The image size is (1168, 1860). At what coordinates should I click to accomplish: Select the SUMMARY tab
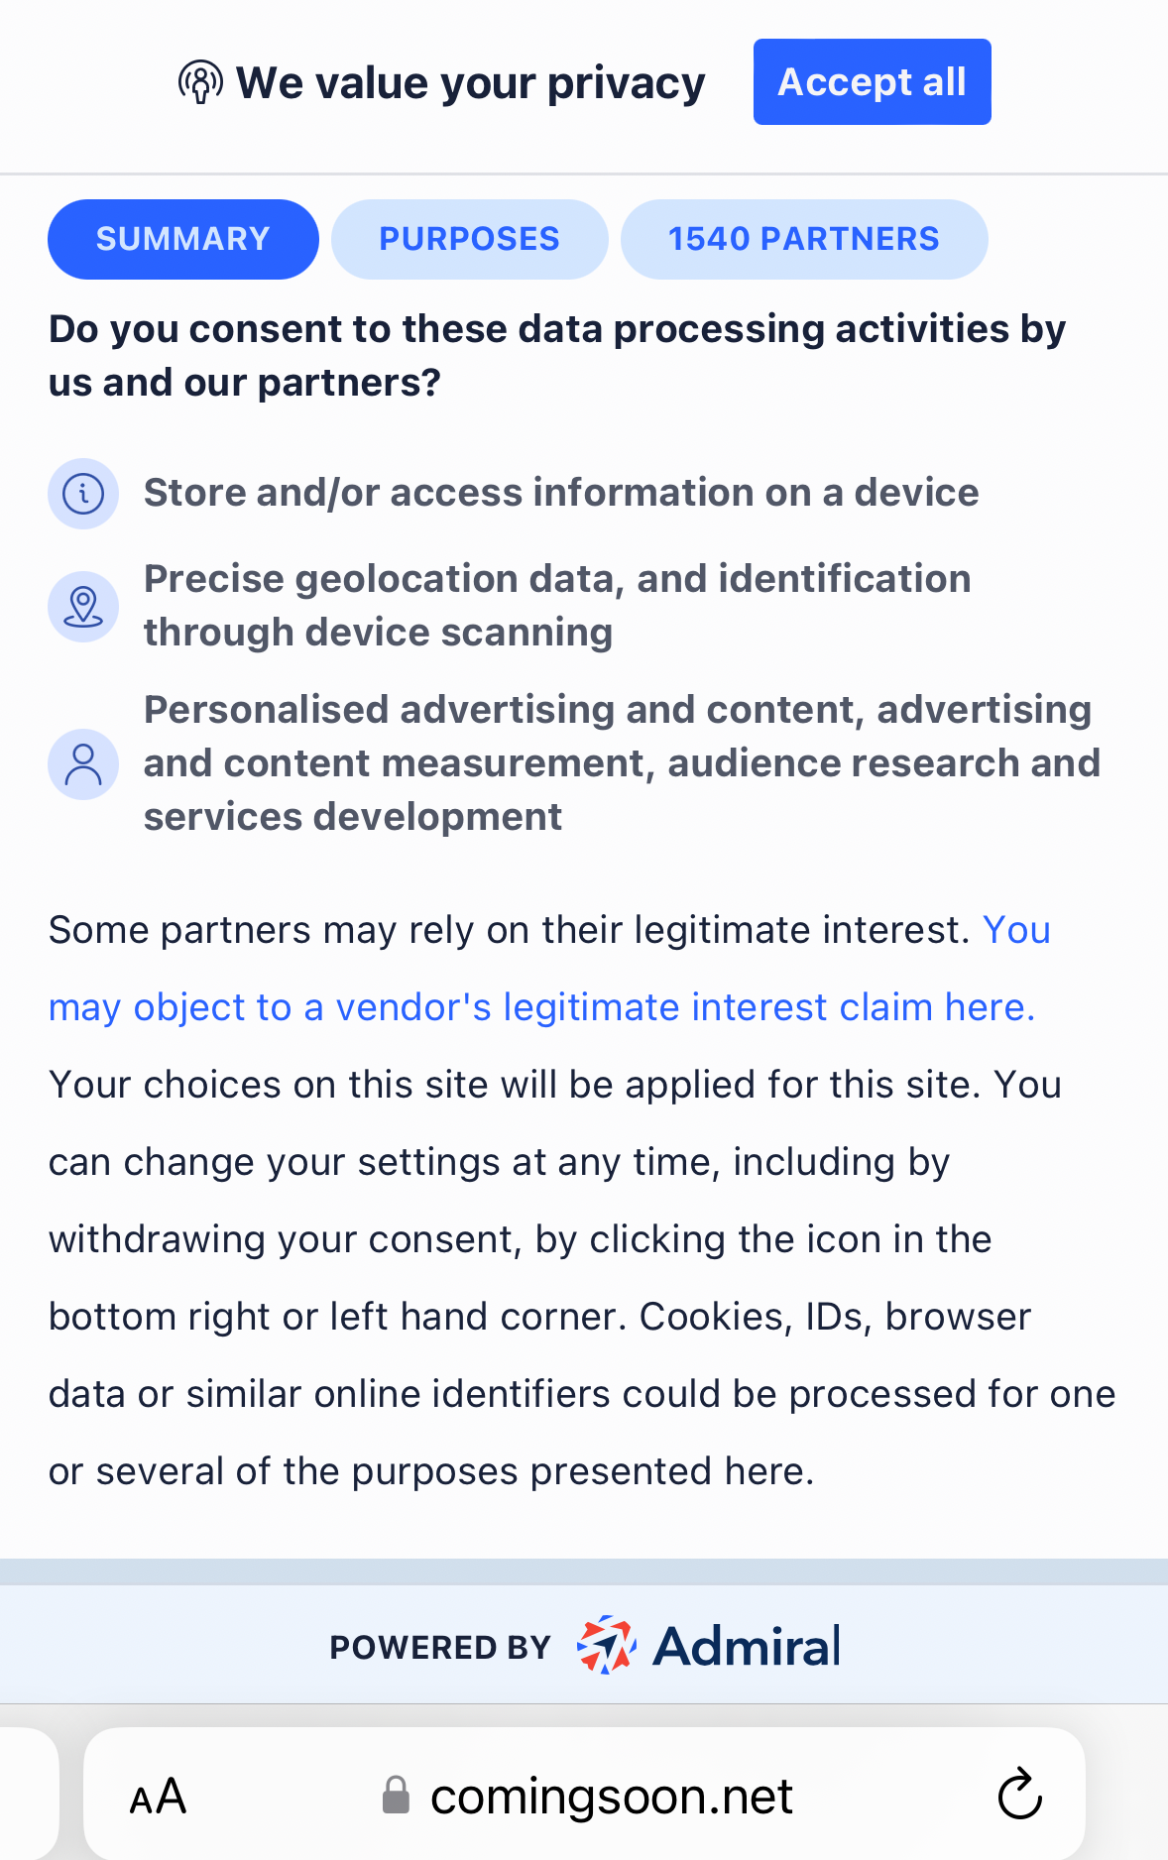(x=183, y=239)
